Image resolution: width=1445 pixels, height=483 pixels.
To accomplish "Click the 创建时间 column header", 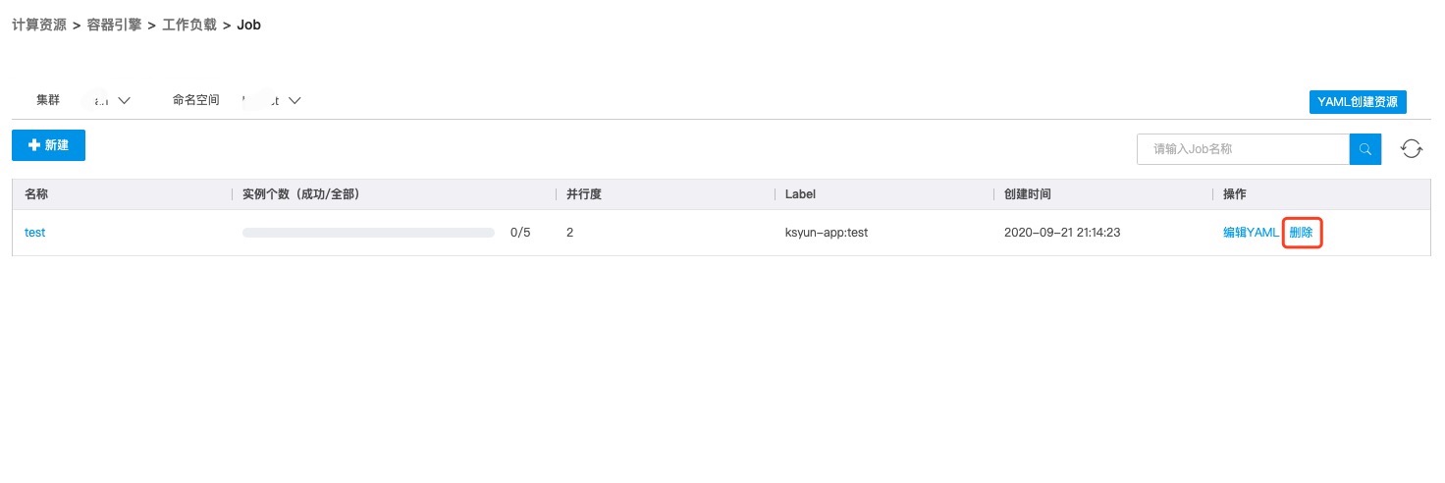I will click(1028, 194).
